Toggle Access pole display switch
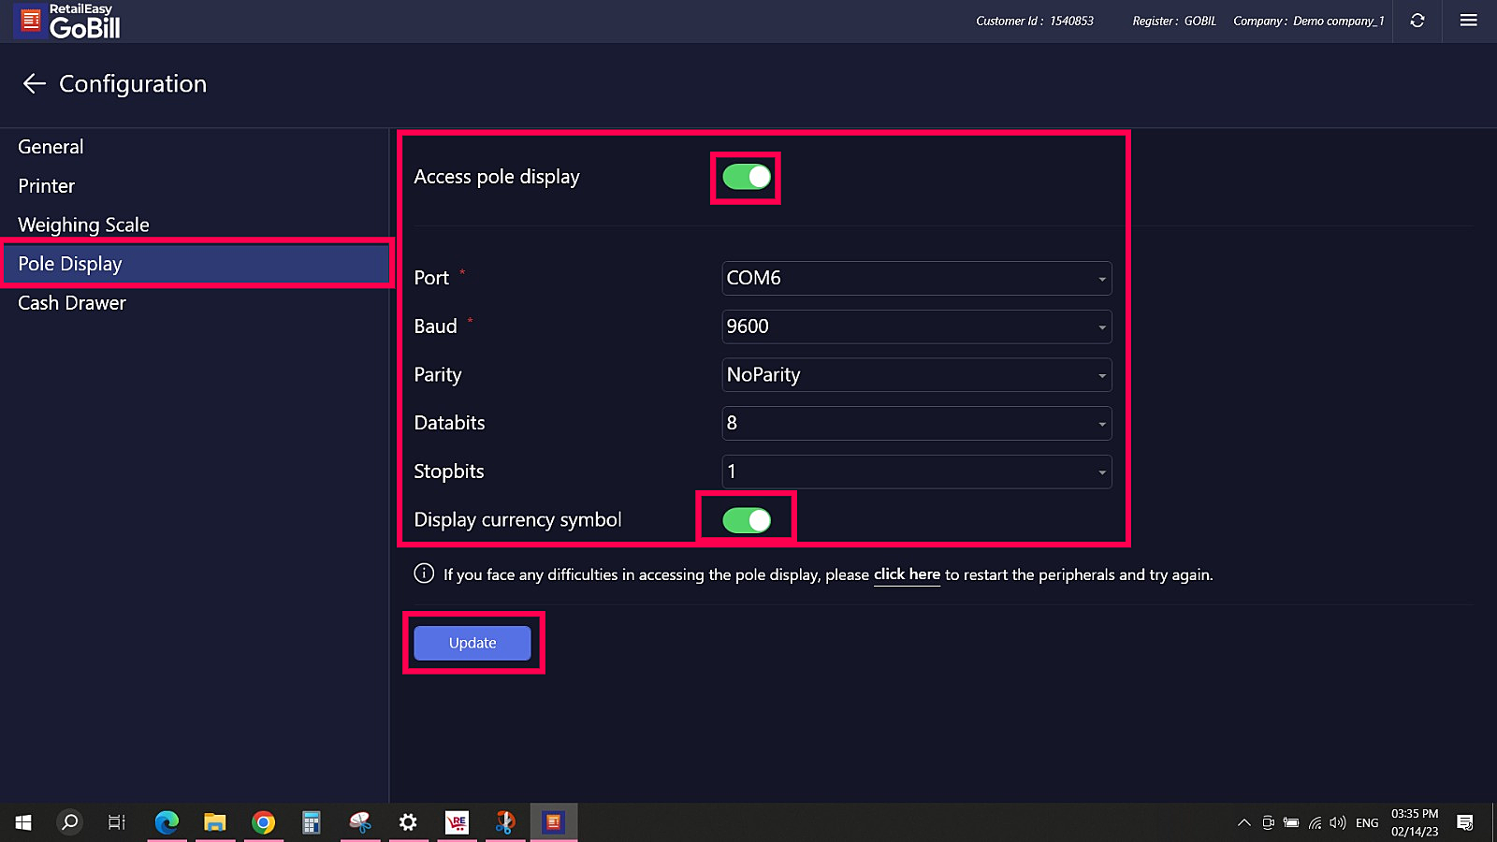Image resolution: width=1497 pixels, height=842 pixels. click(x=747, y=177)
